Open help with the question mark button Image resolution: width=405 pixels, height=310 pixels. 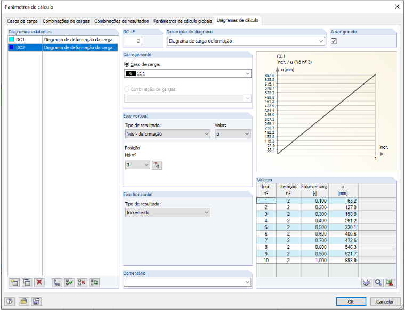click(x=10, y=301)
